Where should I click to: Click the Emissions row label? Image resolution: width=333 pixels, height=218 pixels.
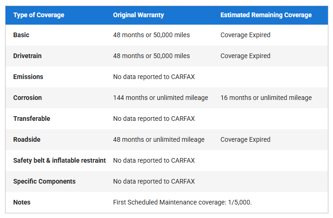28,77
